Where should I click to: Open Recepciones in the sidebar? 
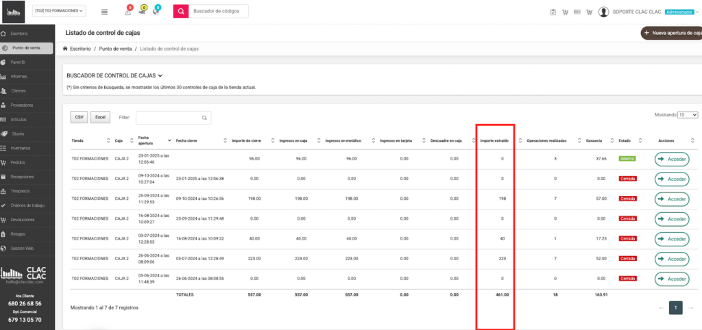tap(27, 177)
